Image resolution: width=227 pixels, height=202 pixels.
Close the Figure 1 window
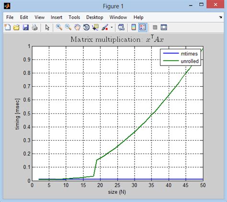click(216, 4)
